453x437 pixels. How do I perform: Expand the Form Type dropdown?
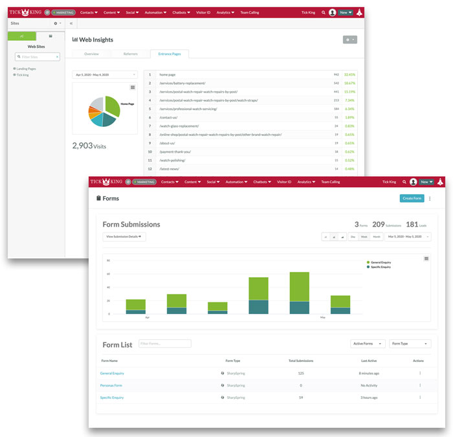[x=410, y=344]
